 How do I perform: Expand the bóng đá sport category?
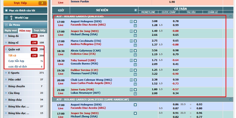coord(25,36)
